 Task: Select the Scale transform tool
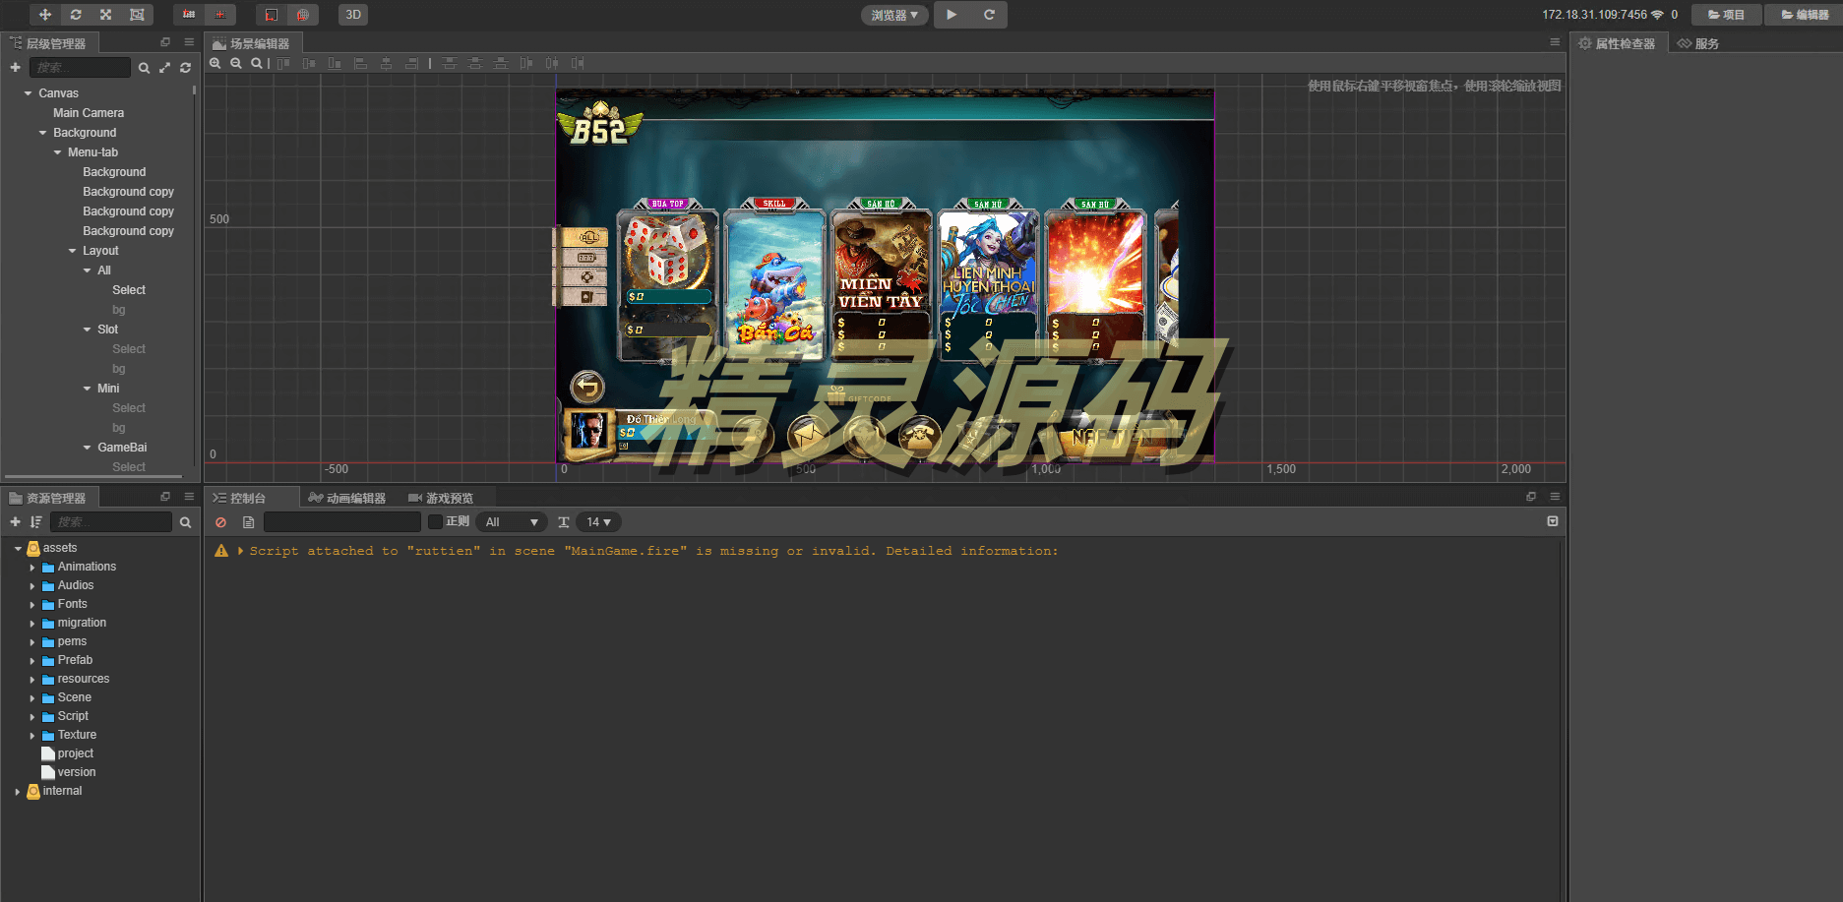click(x=105, y=15)
